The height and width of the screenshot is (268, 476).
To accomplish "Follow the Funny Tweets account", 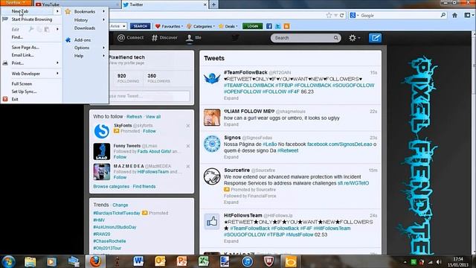I will coord(120,157).
